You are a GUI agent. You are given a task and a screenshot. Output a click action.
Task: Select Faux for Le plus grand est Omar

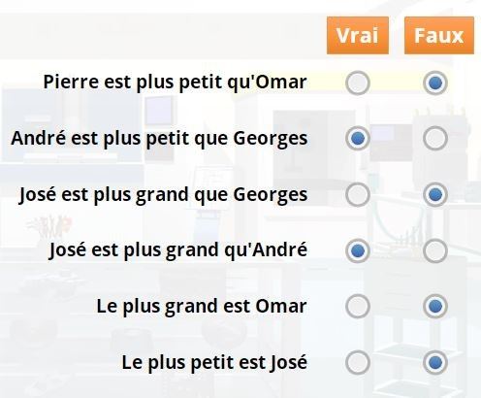pyautogui.click(x=435, y=306)
